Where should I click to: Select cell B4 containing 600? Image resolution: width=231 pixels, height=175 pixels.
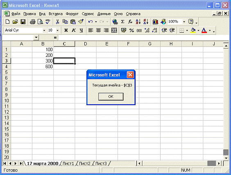click(43, 67)
